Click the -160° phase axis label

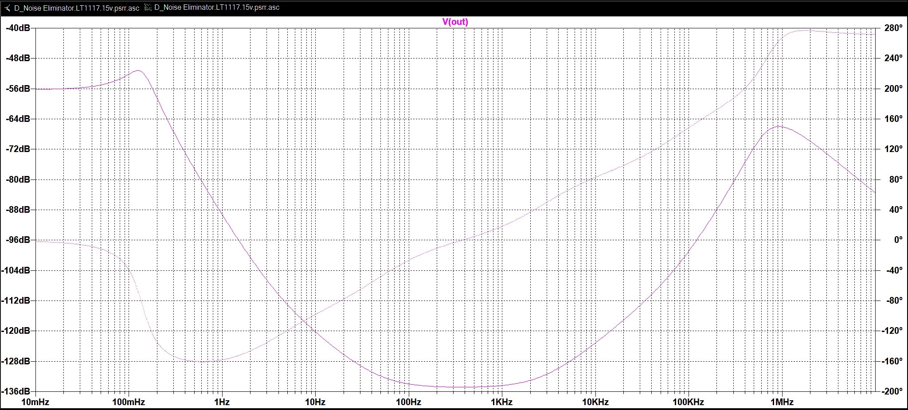891,361
